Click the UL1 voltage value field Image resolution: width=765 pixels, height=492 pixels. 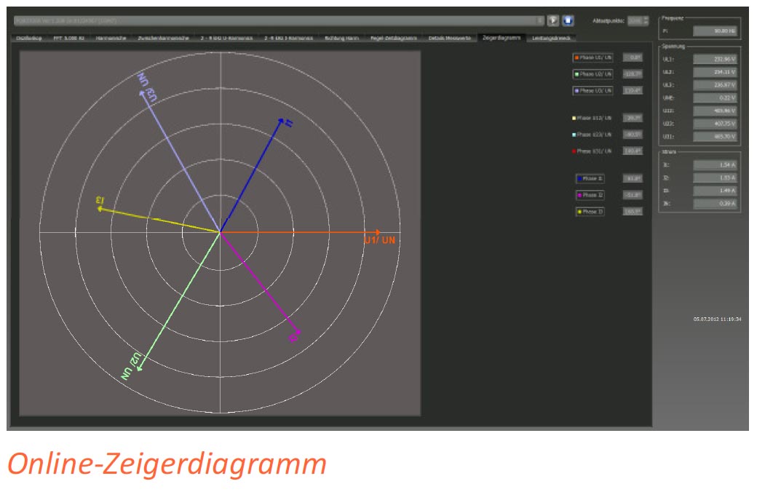tap(715, 59)
